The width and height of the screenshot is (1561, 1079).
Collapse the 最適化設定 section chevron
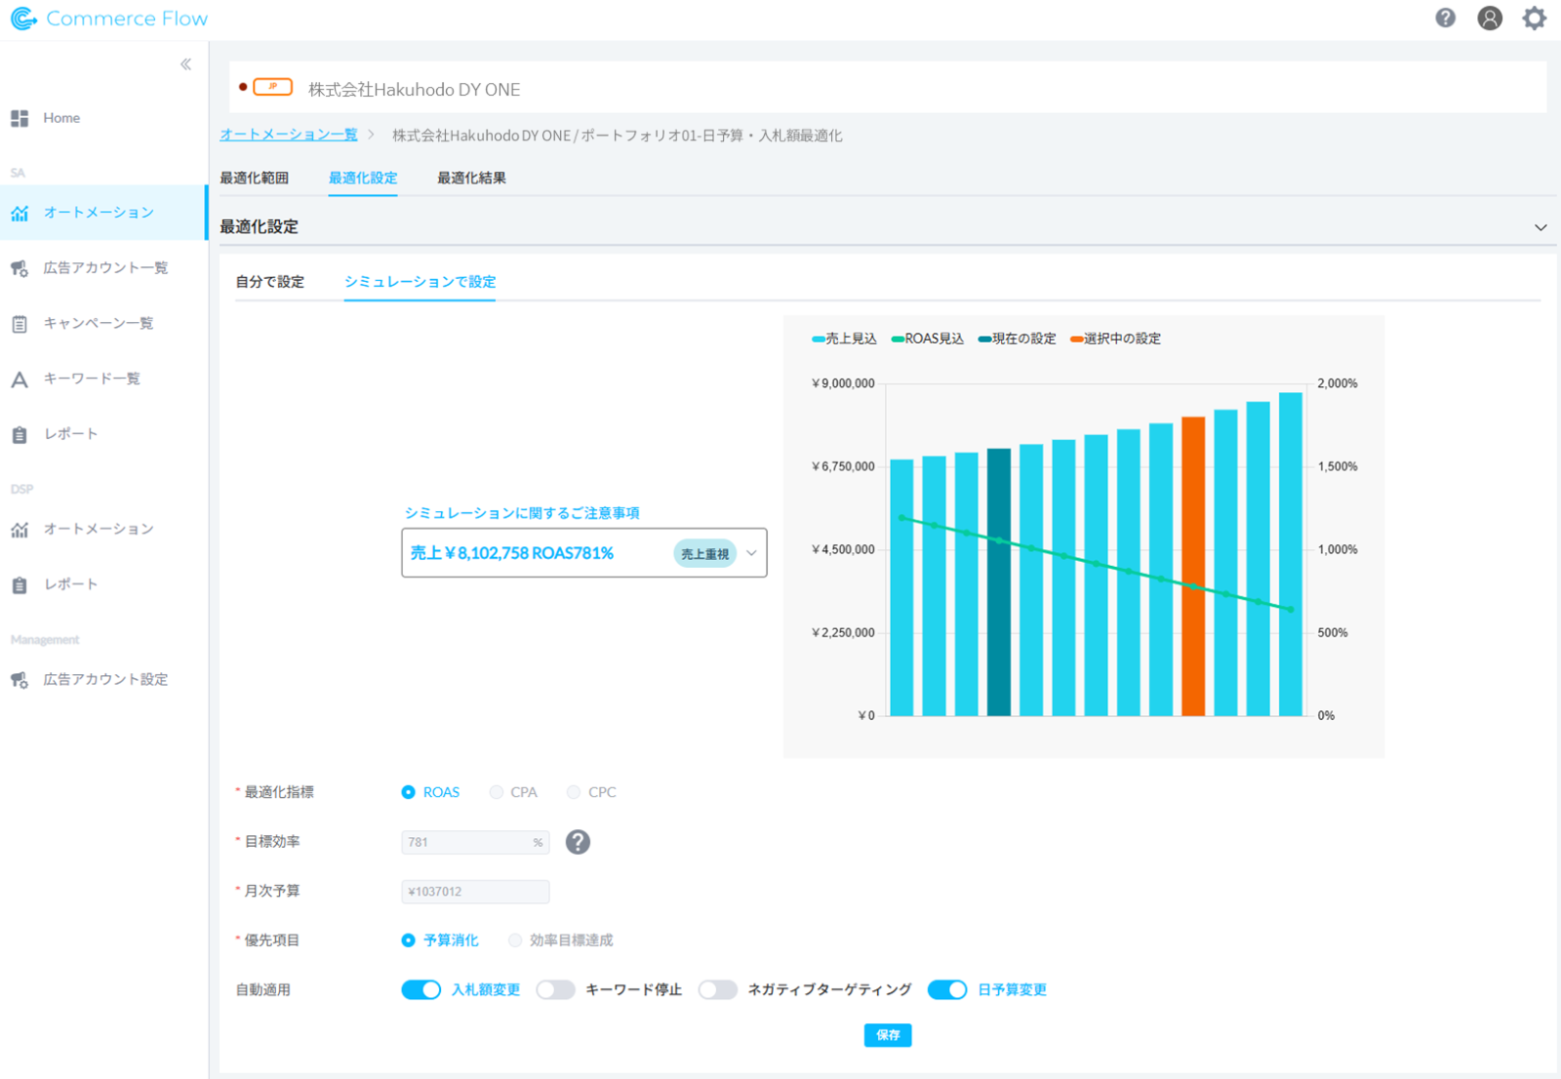1541,227
